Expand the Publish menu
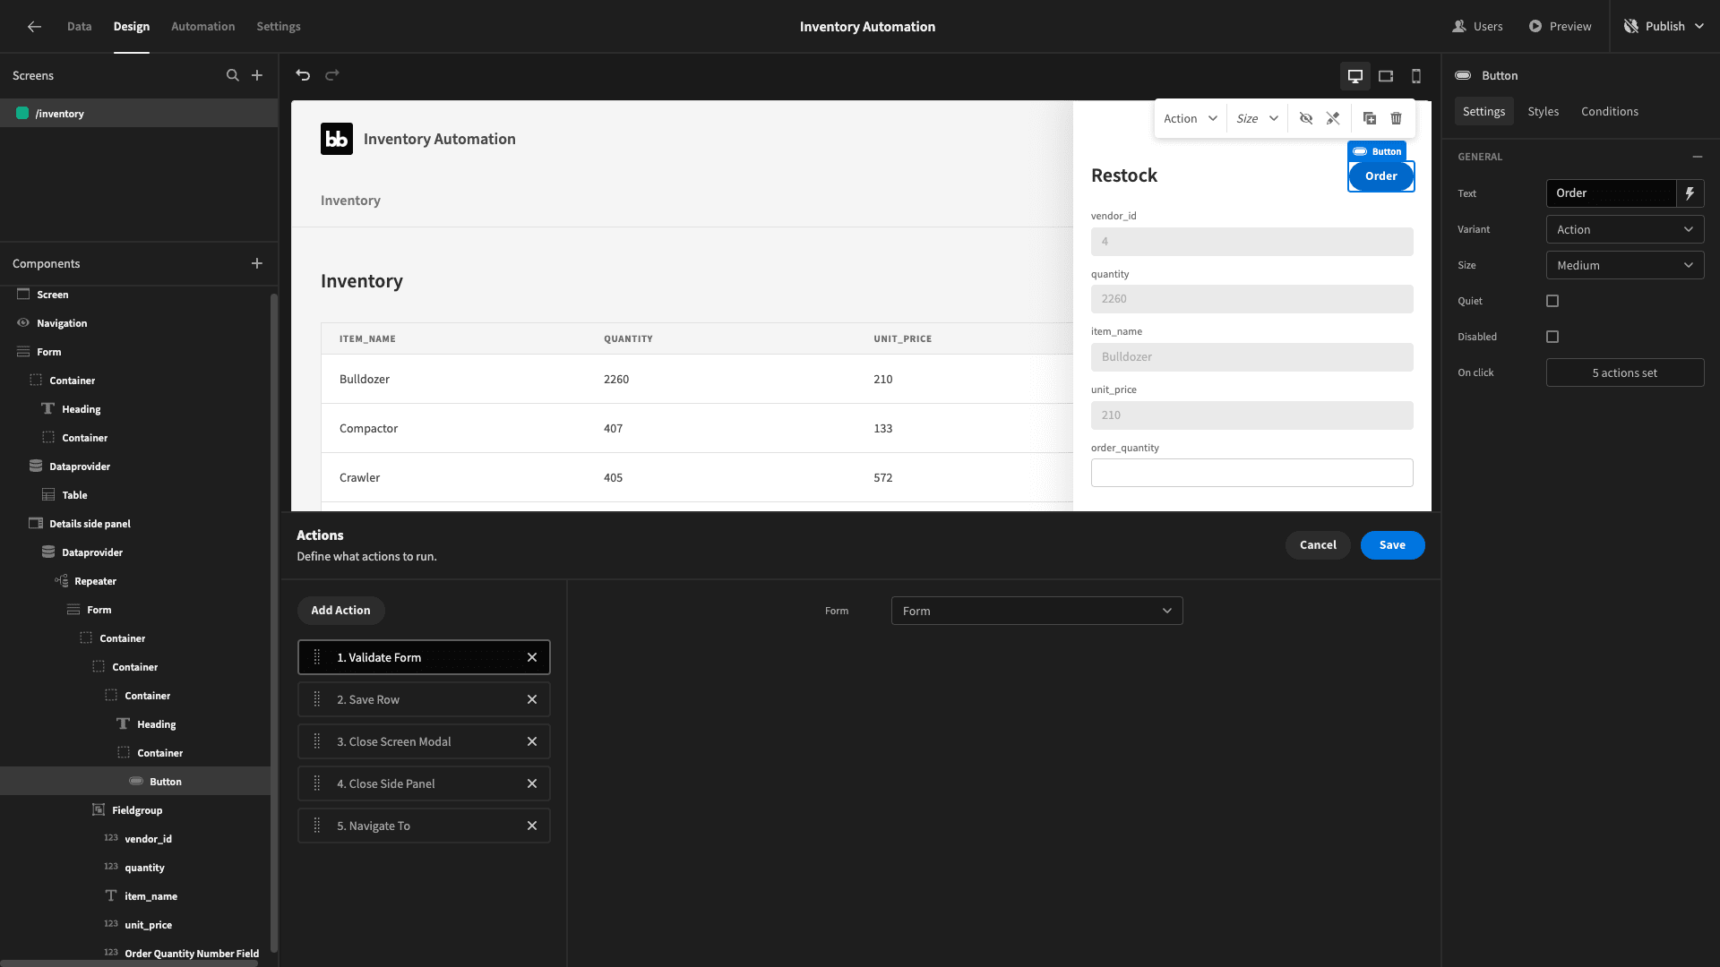The height and width of the screenshot is (967, 1720). [x=1664, y=27]
